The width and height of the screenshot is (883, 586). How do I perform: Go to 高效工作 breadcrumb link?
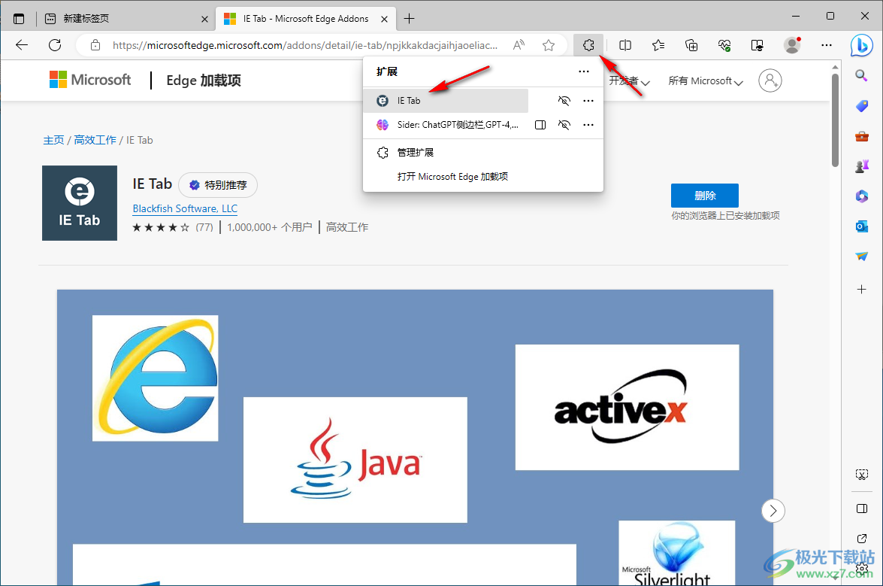pyautogui.click(x=95, y=141)
